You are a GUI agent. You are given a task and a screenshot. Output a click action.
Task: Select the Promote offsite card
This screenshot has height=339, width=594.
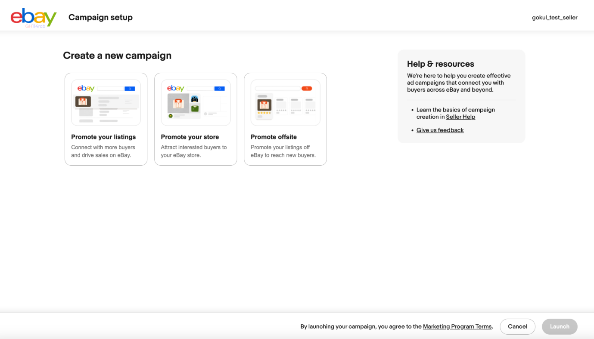[285, 119]
